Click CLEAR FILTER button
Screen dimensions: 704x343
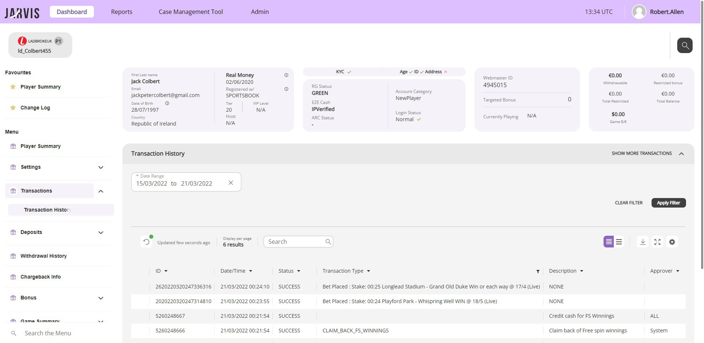tap(628, 203)
